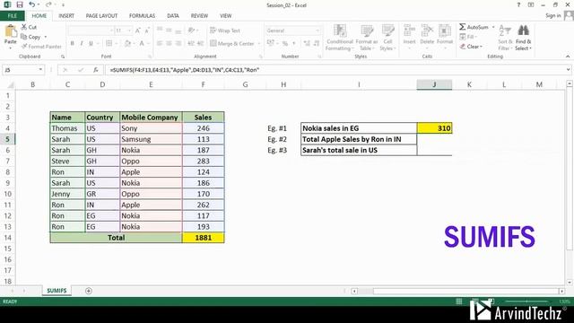Toggle Underline formatting
574x323 pixels.
coord(91,43)
